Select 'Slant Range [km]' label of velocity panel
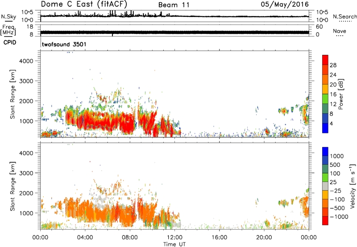The image size is (357, 247). point(12,186)
